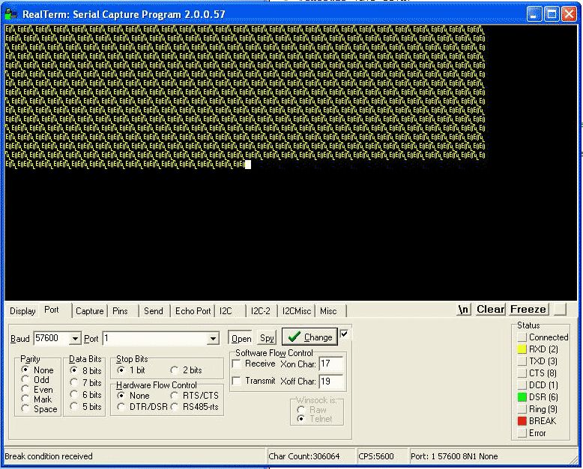Select the Misc tab

pos(328,311)
